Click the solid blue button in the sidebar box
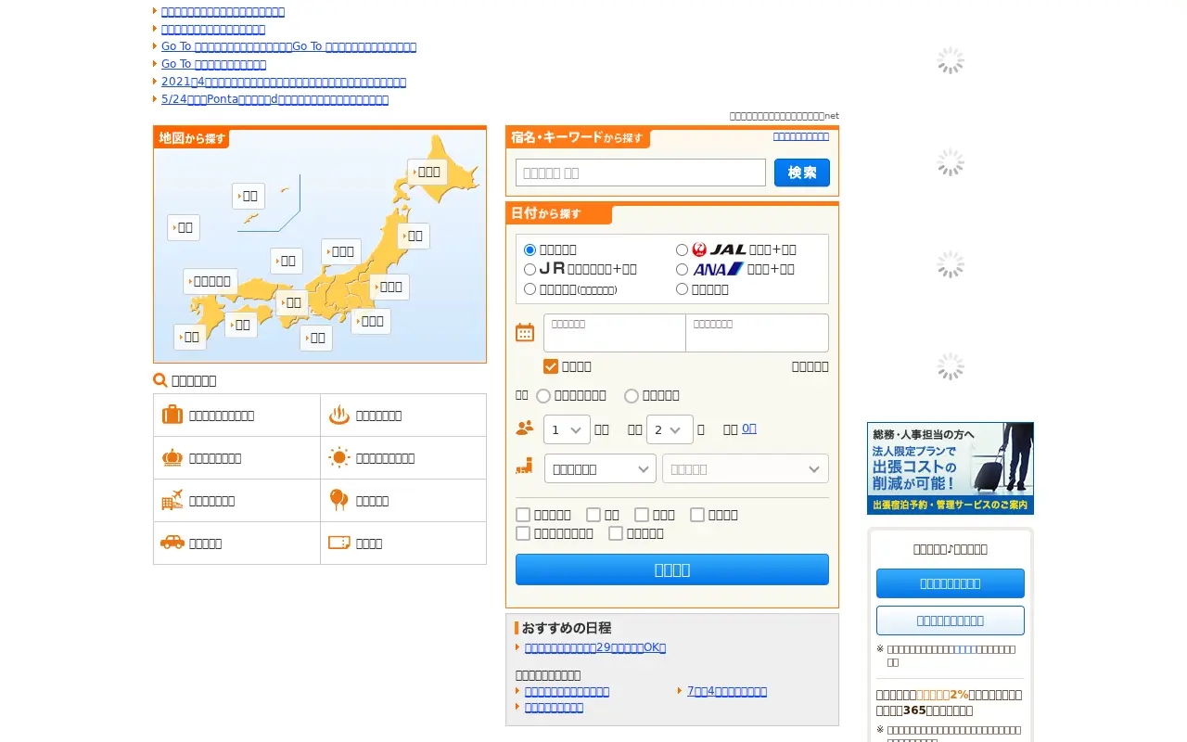 click(x=951, y=583)
